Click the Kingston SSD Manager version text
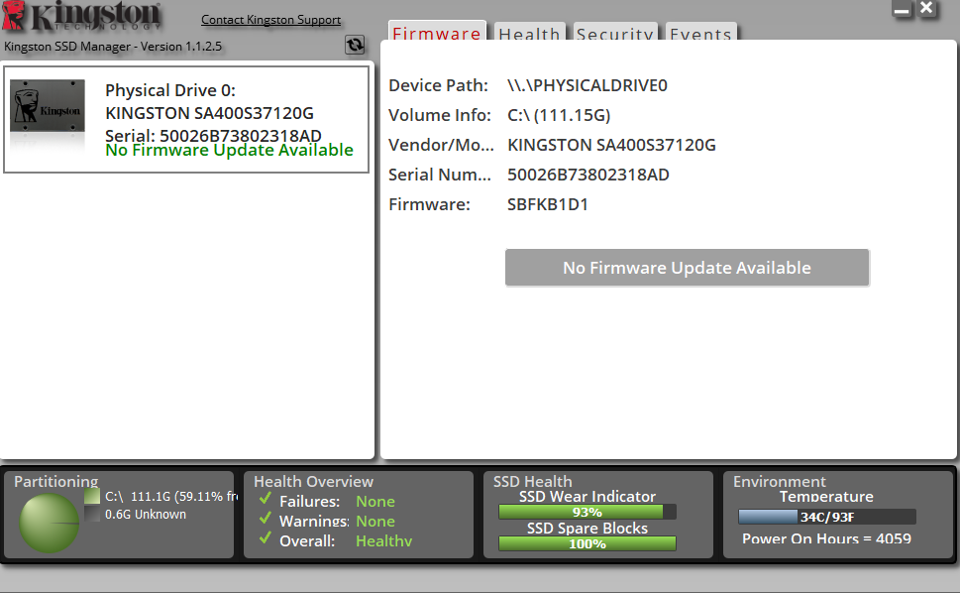The image size is (960, 593). click(x=113, y=47)
